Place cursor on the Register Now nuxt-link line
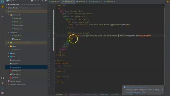 pos(110,36)
